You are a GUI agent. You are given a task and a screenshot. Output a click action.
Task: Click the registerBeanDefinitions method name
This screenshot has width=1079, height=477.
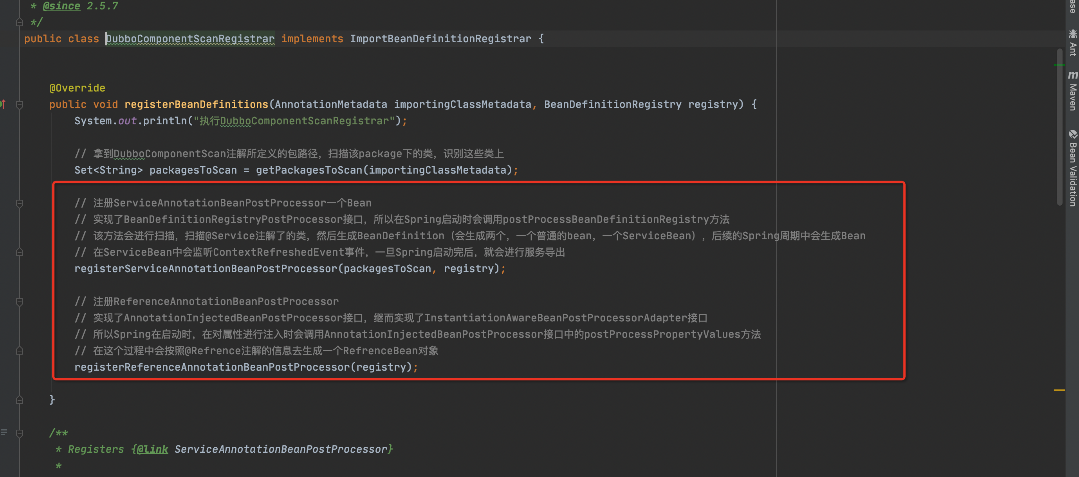pyautogui.click(x=196, y=104)
